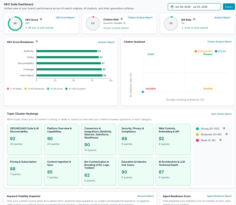Toggle the Competitor legend in Citation Quadrant
This screenshot has height=205, width=236.
204,51
